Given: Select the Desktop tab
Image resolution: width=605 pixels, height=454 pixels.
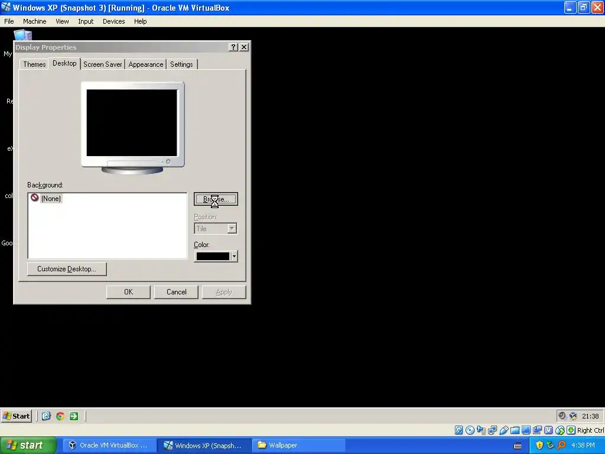Looking at the screenshot, I should 64,63.
